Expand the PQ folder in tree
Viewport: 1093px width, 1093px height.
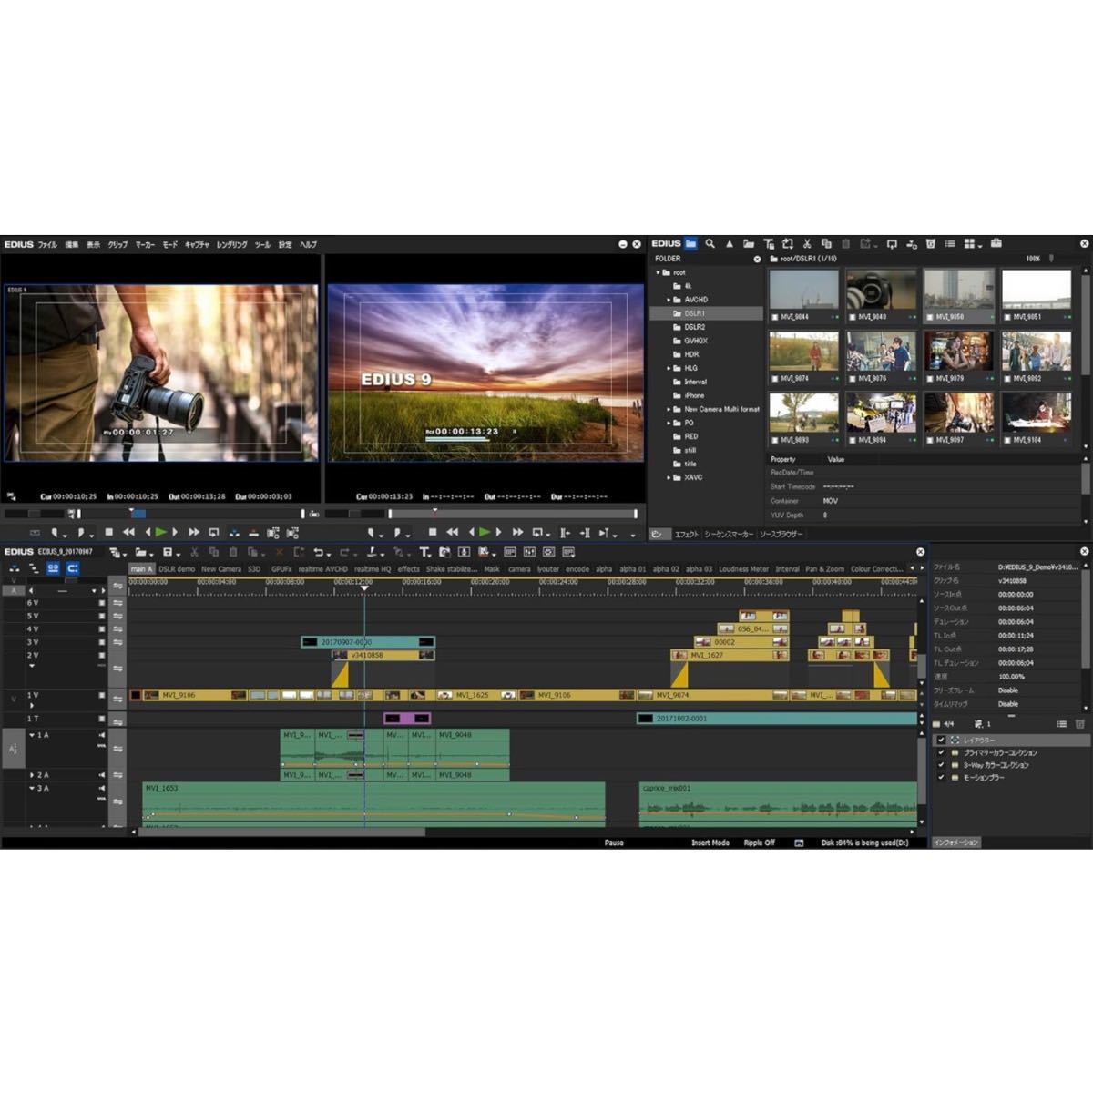point(668,423)
